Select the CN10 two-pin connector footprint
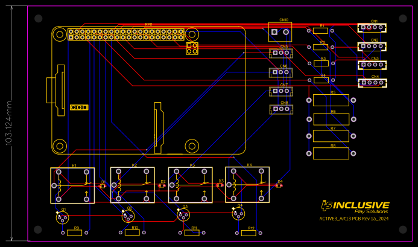 tap(280, 31)
